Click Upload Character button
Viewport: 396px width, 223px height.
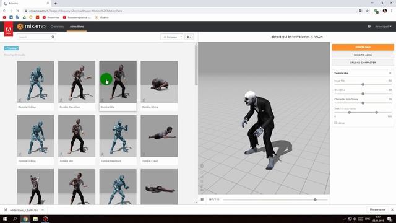[363, 63]
